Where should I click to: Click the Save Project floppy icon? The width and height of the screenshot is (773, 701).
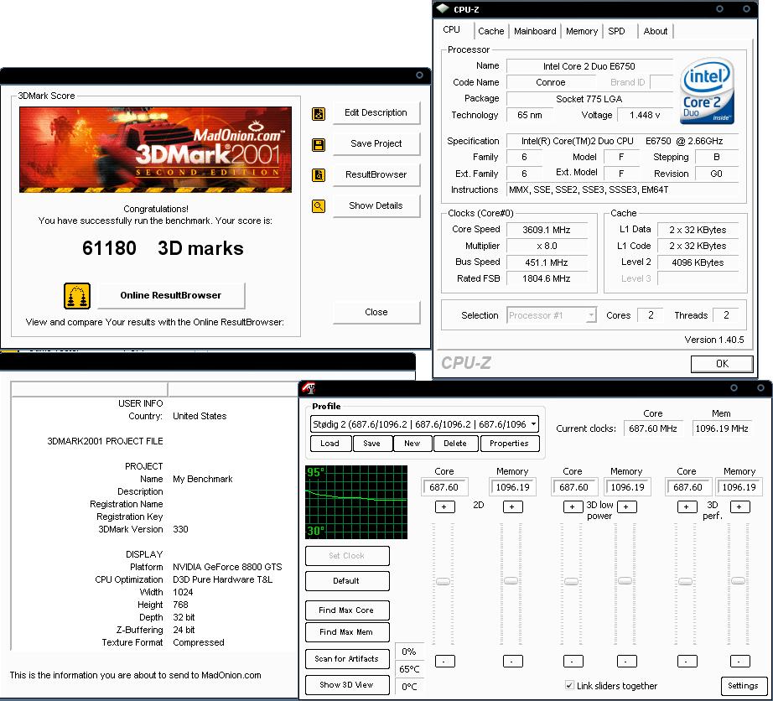[x=319, y=145]
